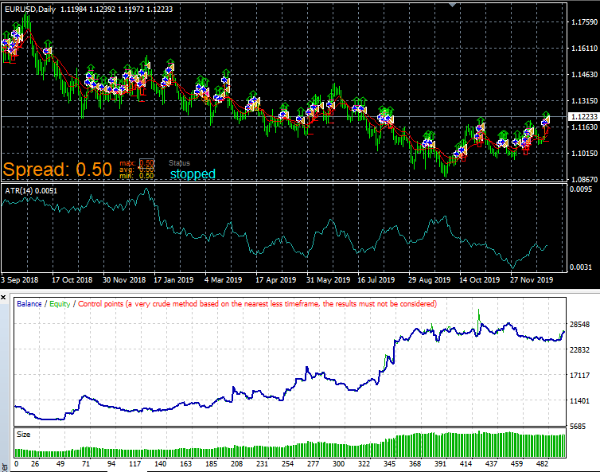This screenshot has width=600, height=472.
Task: Select the ATR(14) indicator label
Action: point(31,191)
